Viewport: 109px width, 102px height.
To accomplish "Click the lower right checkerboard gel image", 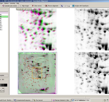I will (x=92, y=73).
